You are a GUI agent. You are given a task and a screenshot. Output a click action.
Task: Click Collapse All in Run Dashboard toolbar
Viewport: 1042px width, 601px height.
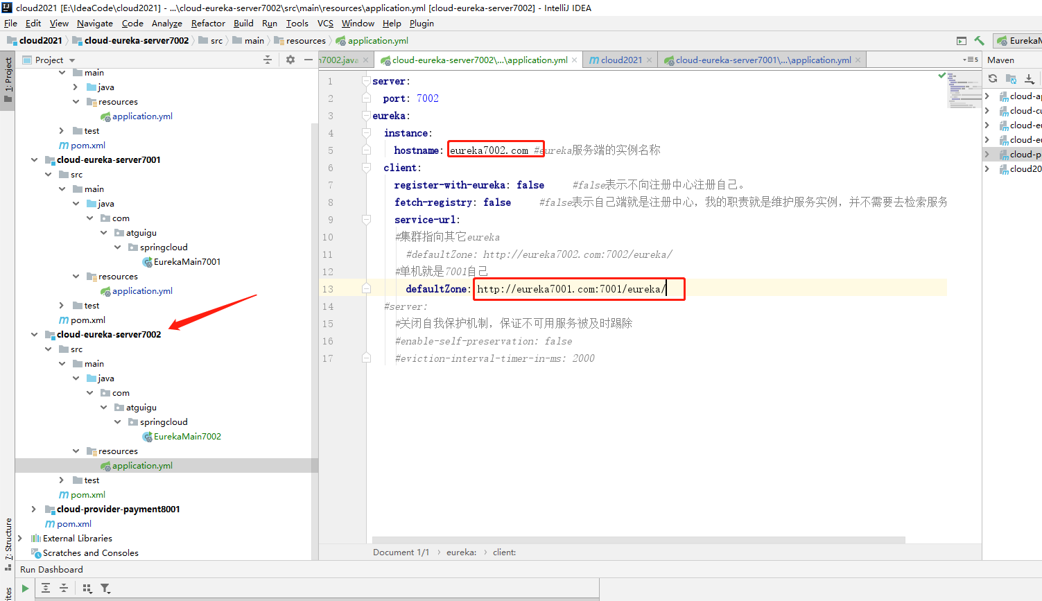pos(64,589)
